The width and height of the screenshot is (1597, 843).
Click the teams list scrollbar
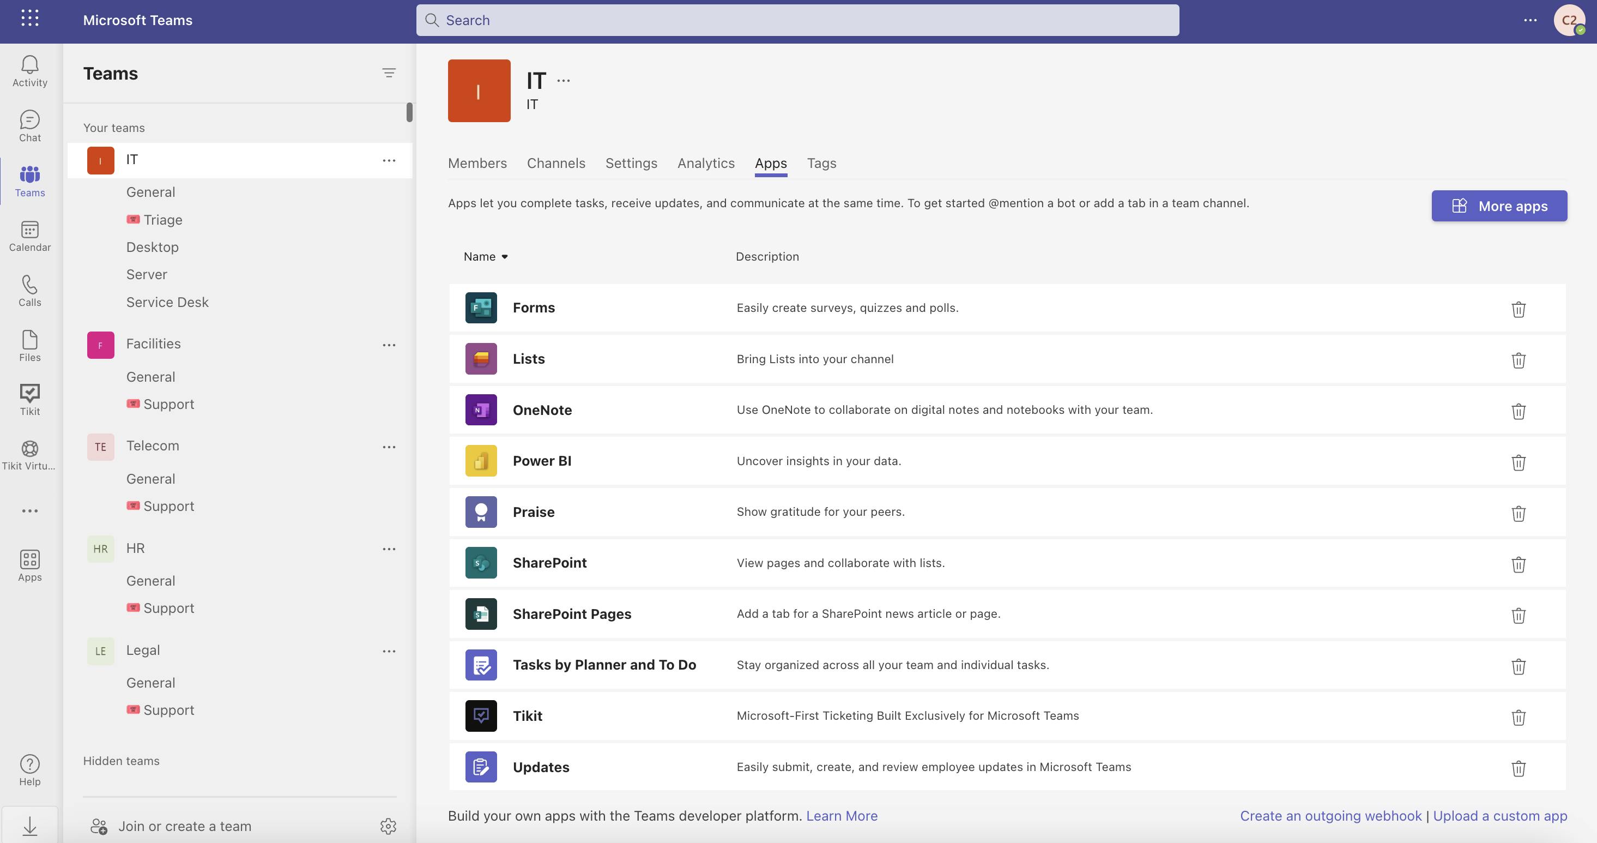tap(409, 112)
